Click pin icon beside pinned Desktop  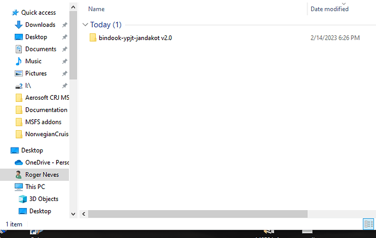[x=64, y=37]
